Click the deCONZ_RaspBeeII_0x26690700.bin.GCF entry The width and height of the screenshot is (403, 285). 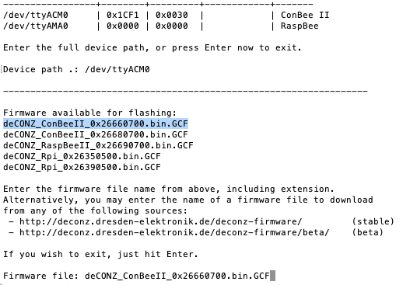98,145
